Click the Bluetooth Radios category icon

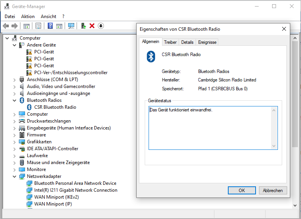[x=22, y=100]
